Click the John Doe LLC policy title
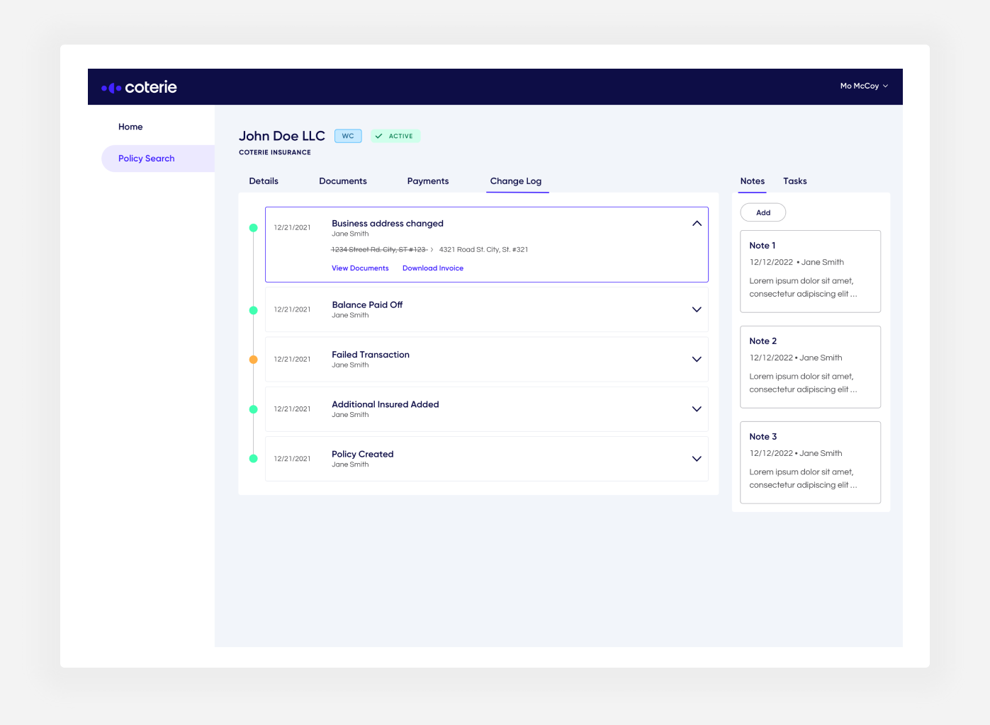 pos(282,136)
